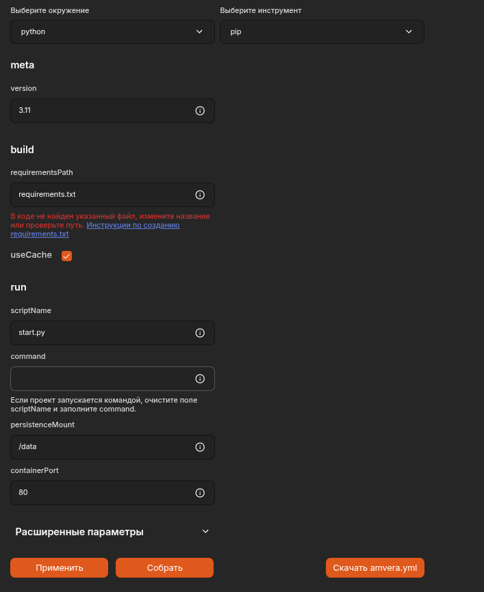Show info for scriptName field
The height and width of the screenshot is (592, 484).
point(200,333)
